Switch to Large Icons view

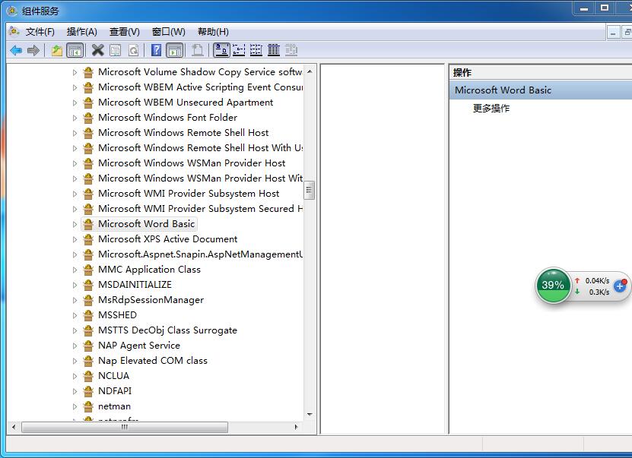221,50
